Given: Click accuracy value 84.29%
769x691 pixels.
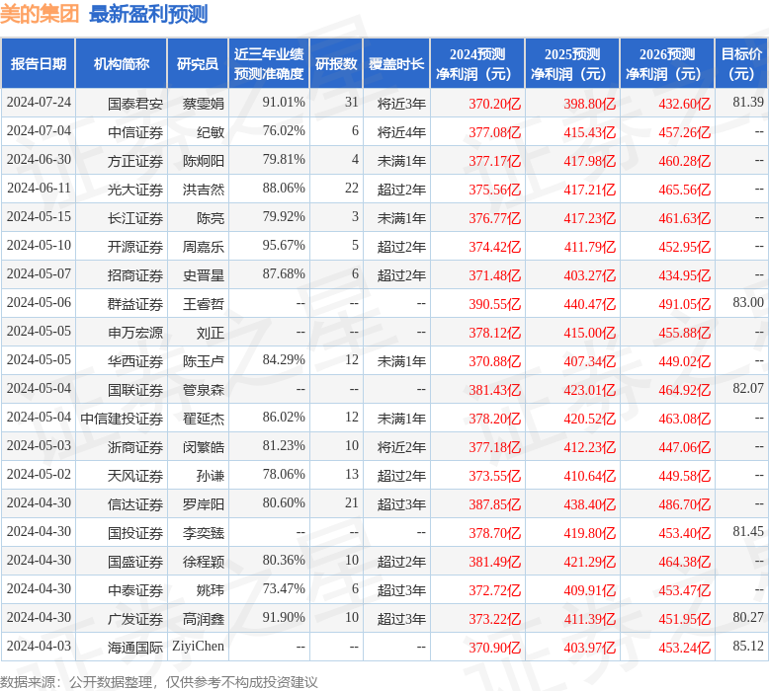Looking at the screenshot, I should [x=284, y=360].
